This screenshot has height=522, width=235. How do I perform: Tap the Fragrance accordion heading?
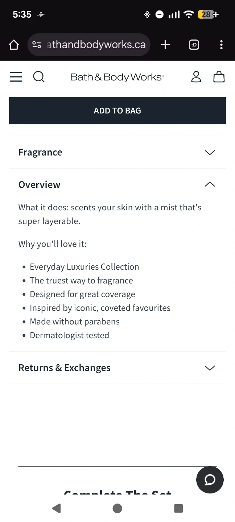pyautogui.click(x=40, y=152)
